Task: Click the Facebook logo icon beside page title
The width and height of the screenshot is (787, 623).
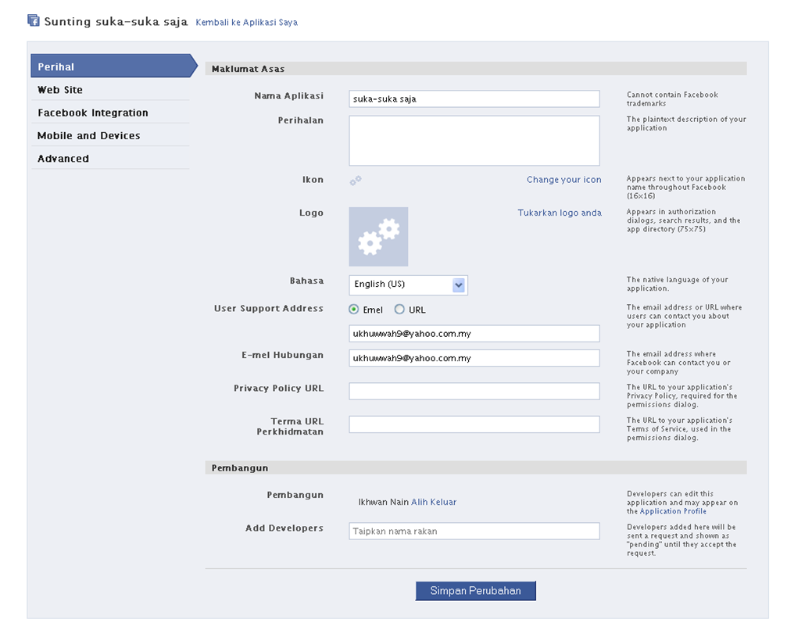Action: point(34,21)
